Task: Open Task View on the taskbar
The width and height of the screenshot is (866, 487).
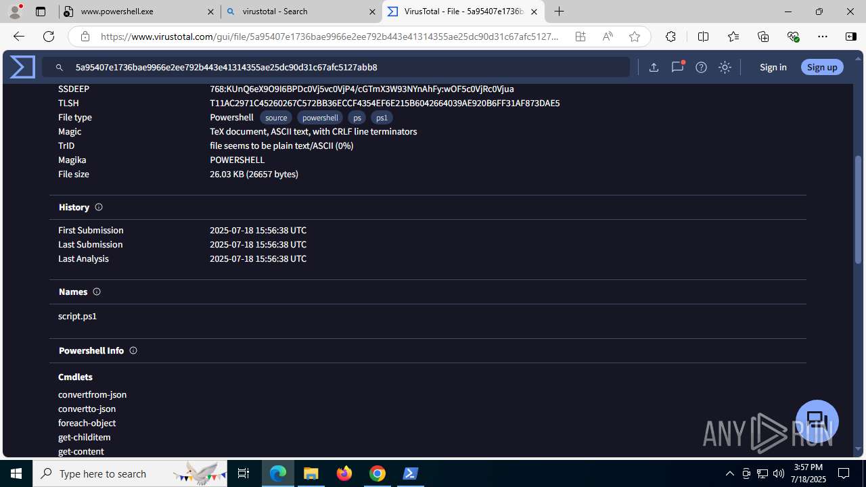Action: point(244,473)
